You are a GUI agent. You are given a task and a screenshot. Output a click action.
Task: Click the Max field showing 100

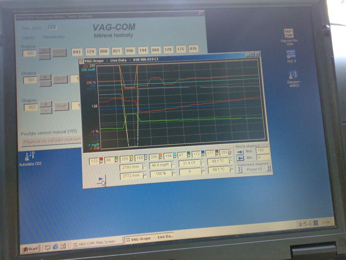pos(262,150)
